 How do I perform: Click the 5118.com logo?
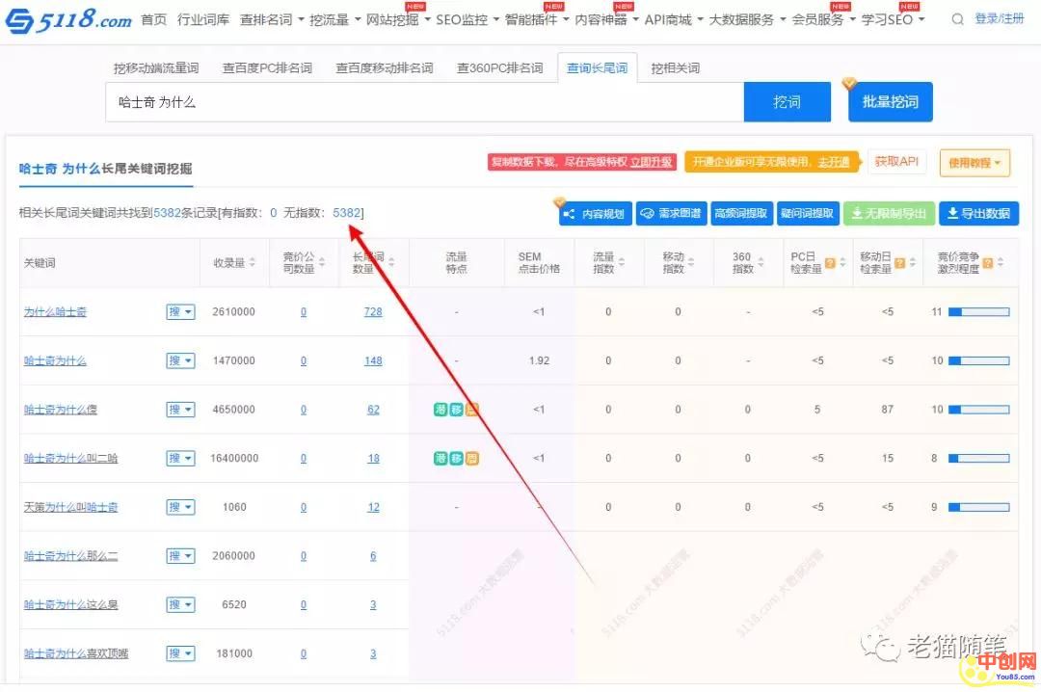[x=69, y=19]
